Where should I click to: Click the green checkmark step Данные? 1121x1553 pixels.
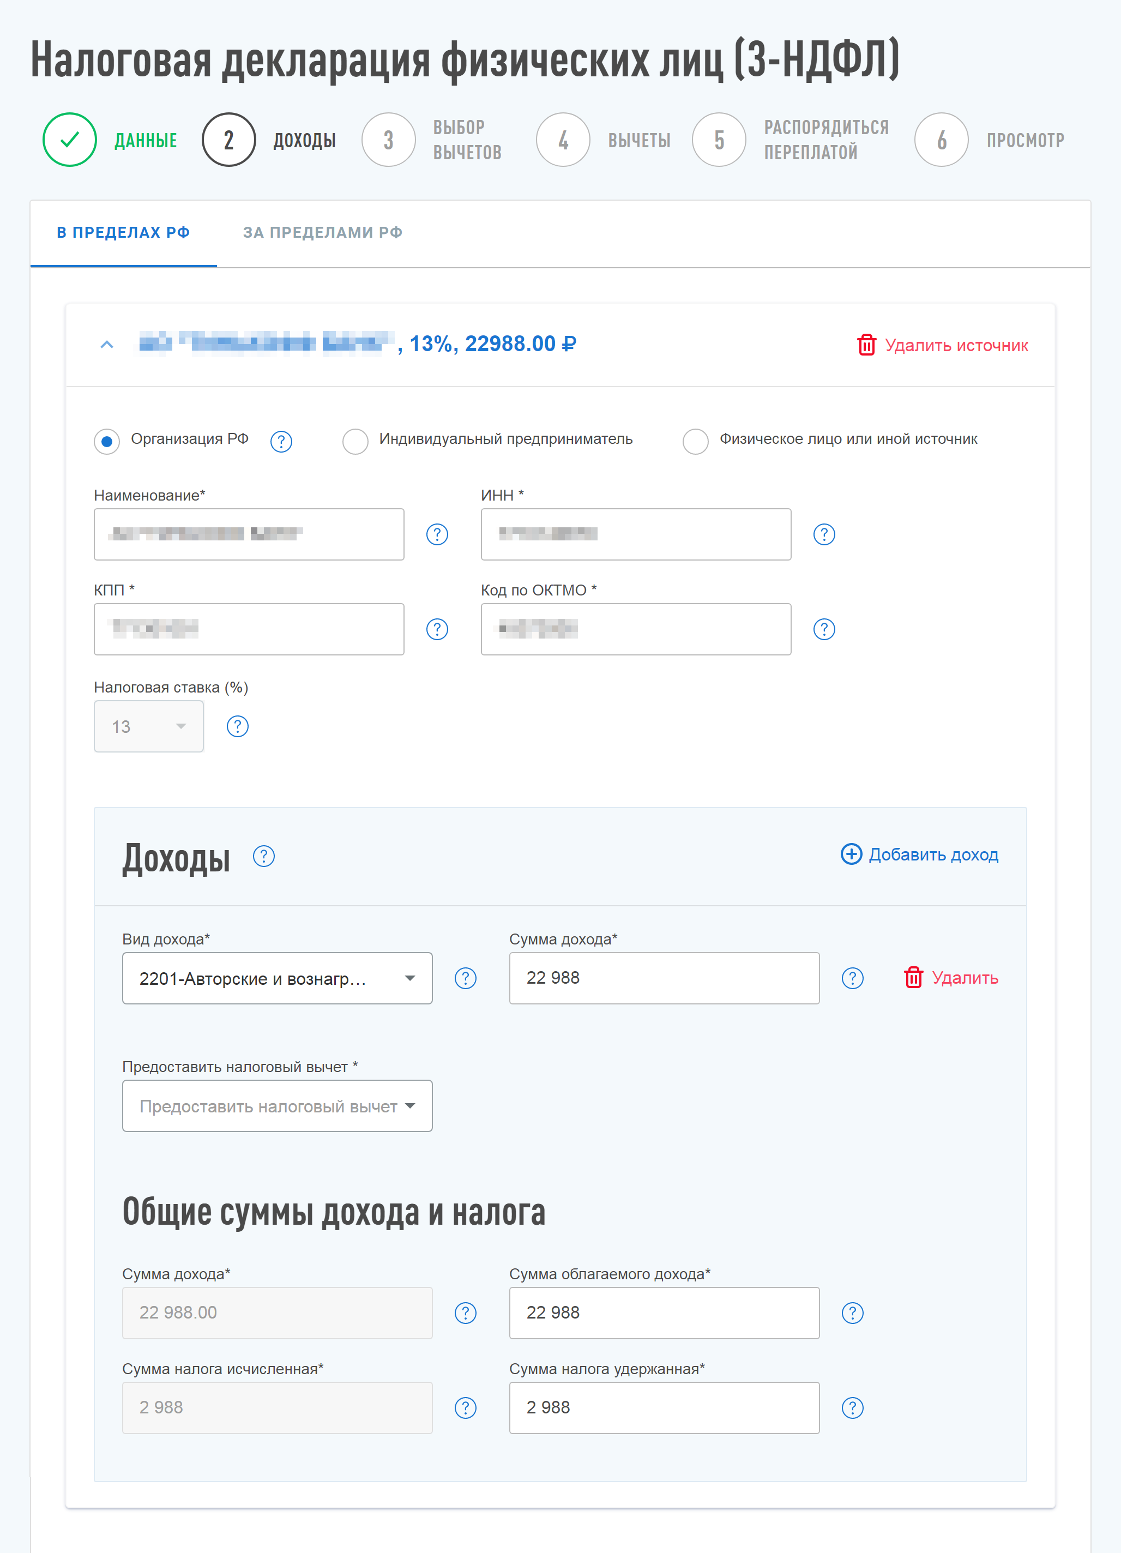[70, 140]
